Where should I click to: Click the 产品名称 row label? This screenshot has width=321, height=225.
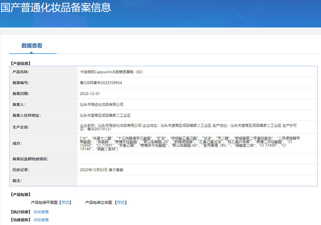21,72
